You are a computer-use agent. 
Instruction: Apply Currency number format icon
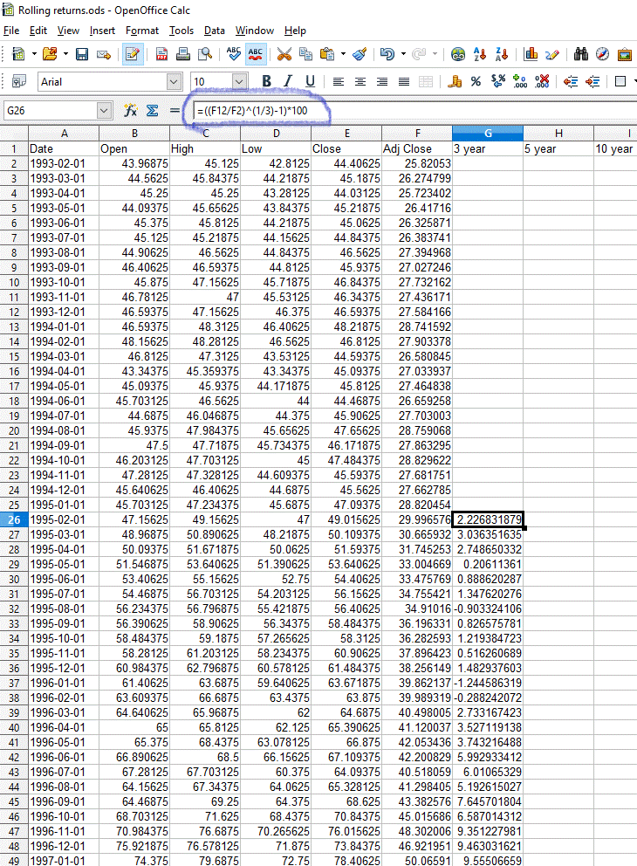pos(455,82)
